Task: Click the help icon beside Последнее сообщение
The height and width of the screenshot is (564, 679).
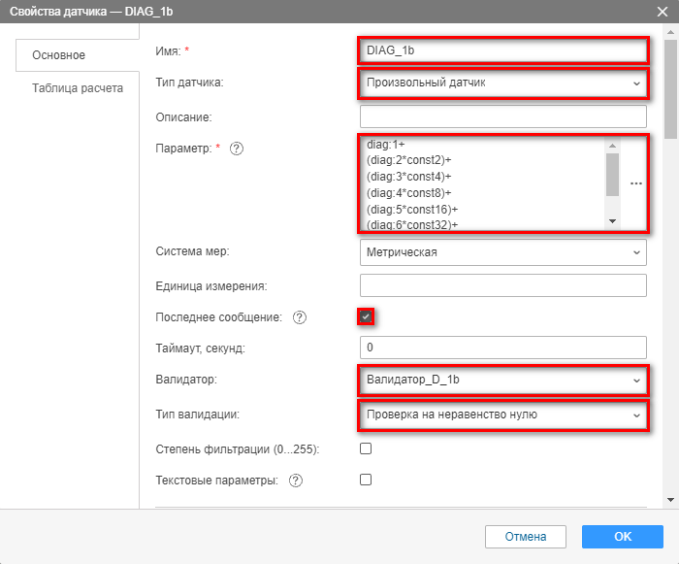Action: (x=300, y=317)
